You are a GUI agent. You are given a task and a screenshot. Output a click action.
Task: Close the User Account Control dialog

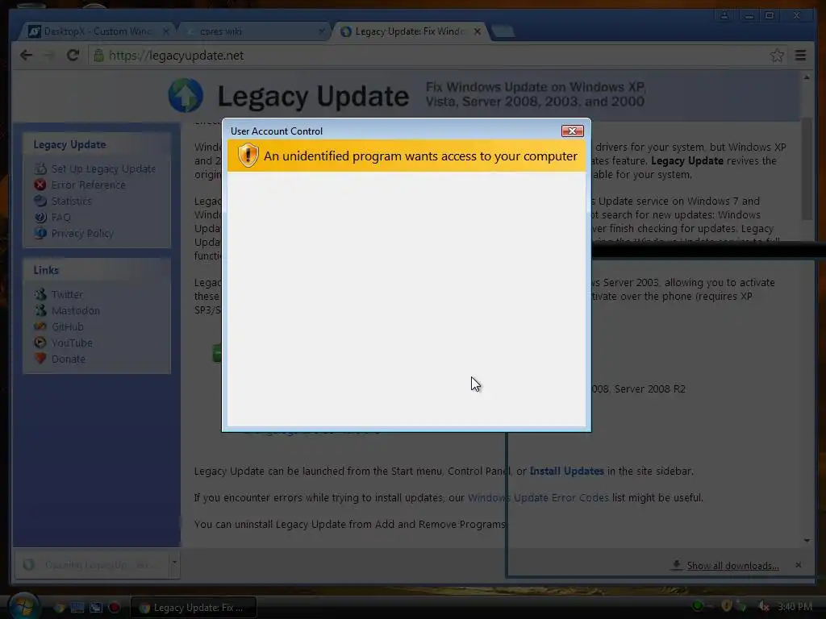tap(572, 131)
